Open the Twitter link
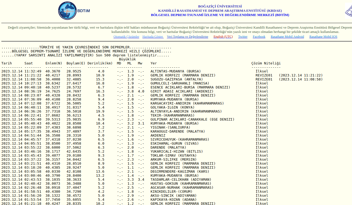Viewport: 352px width, 205px height. pyautogui.click(x=243, y=37)
